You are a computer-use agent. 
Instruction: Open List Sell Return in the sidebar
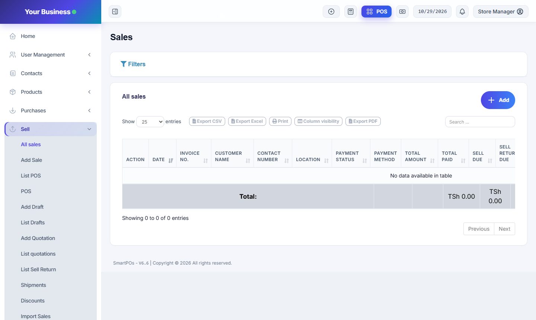click(x=38, y=269)
